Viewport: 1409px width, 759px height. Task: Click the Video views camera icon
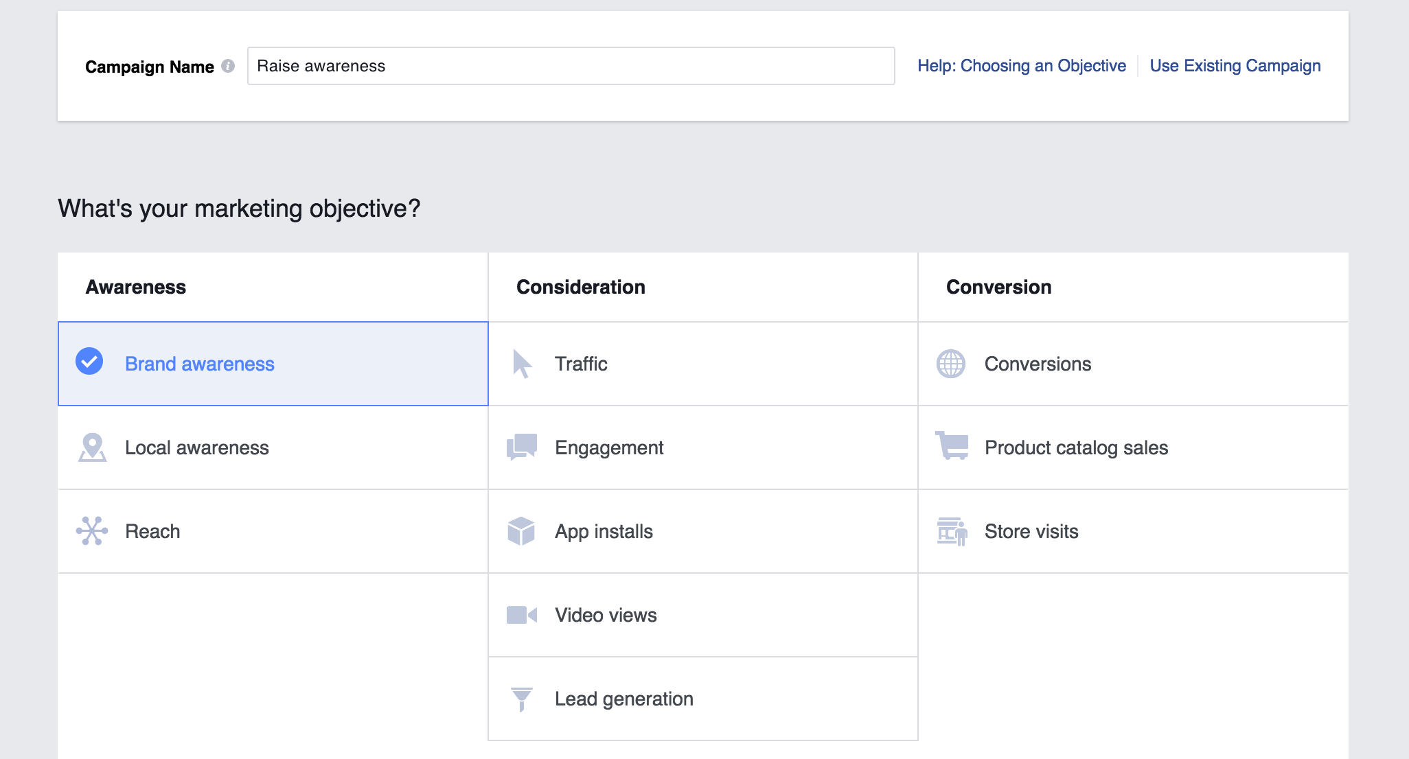point(522,615)
